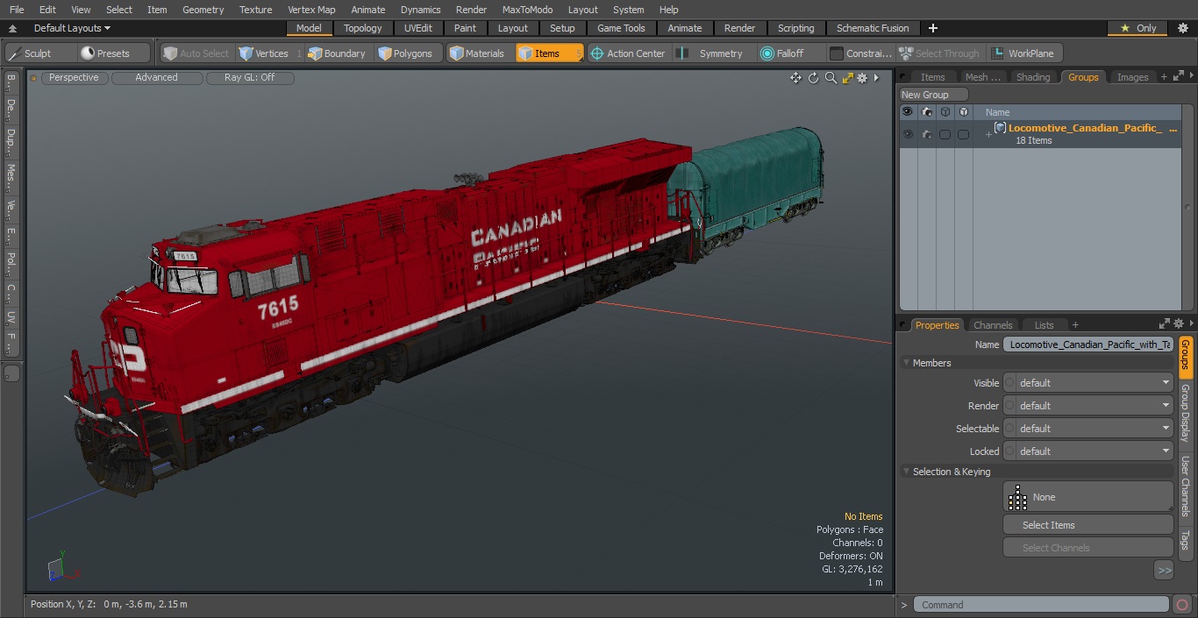Click the star Only button
This screenshot has width=1198, height=618.
pos(1137,28)
